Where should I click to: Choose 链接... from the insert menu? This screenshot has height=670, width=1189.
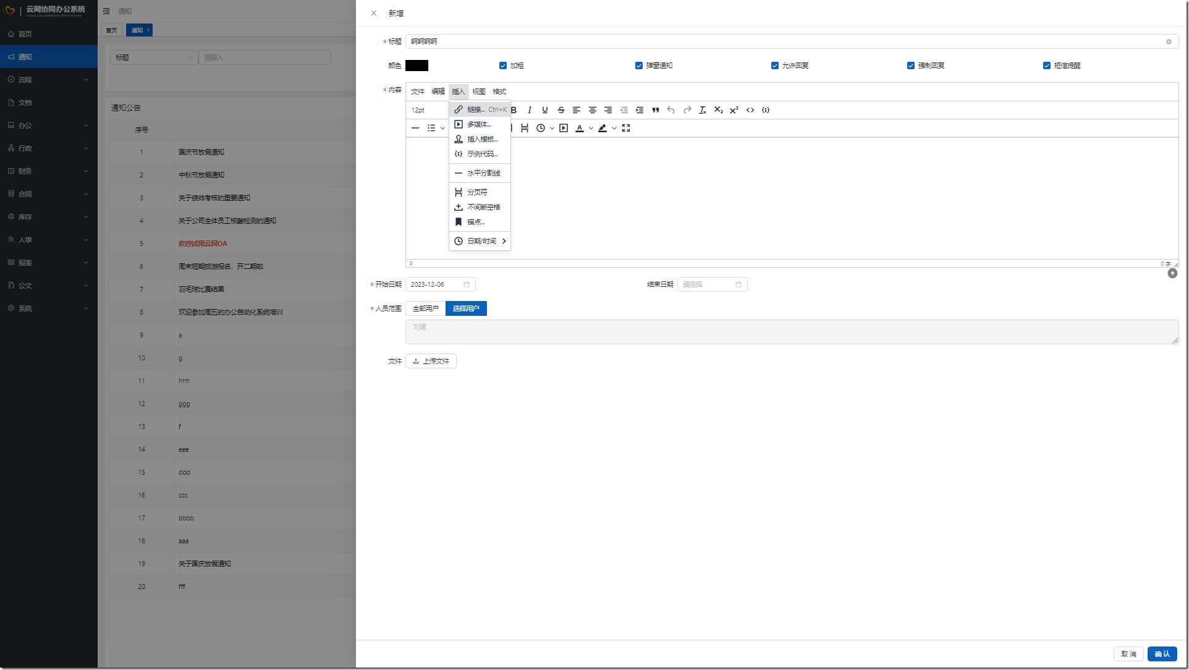coord(480,109)
